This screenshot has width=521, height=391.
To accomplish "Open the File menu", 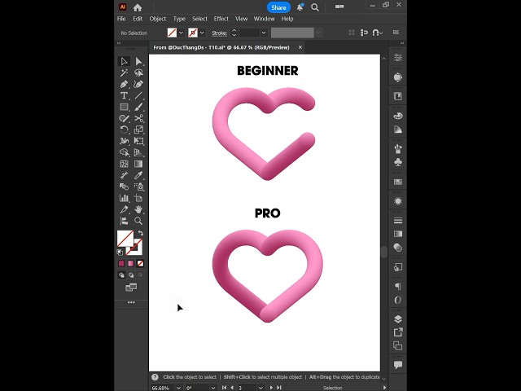I will click(121, 19).
